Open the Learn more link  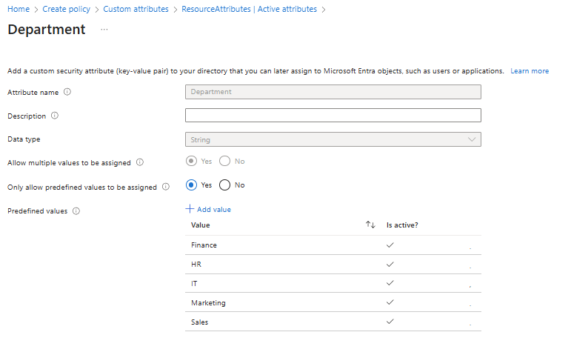[x=530, y=71]
